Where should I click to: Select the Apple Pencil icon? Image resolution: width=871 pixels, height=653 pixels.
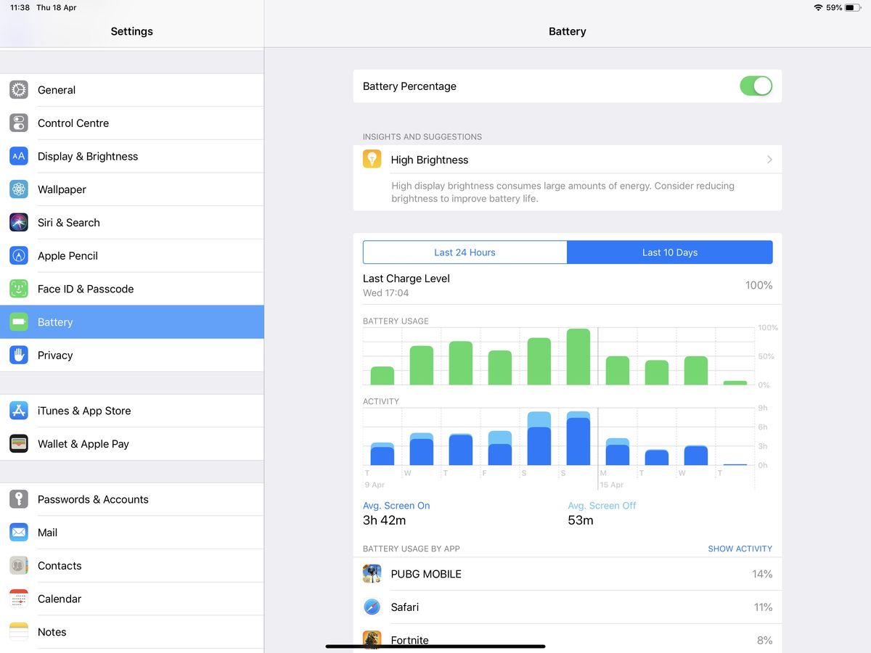[x=19, y=255]
